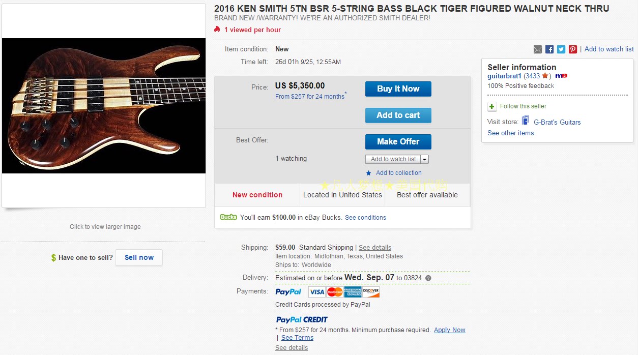The image size is (638, 355).
Task: Share this listing on Facebook
Action: [549, 49]
